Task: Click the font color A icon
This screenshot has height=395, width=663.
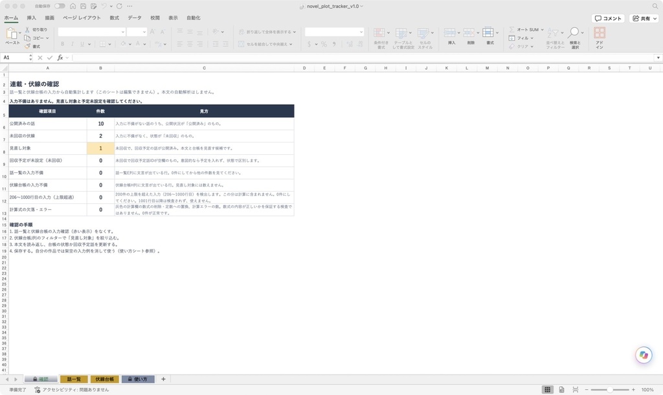Action: (x=138, y=44)
